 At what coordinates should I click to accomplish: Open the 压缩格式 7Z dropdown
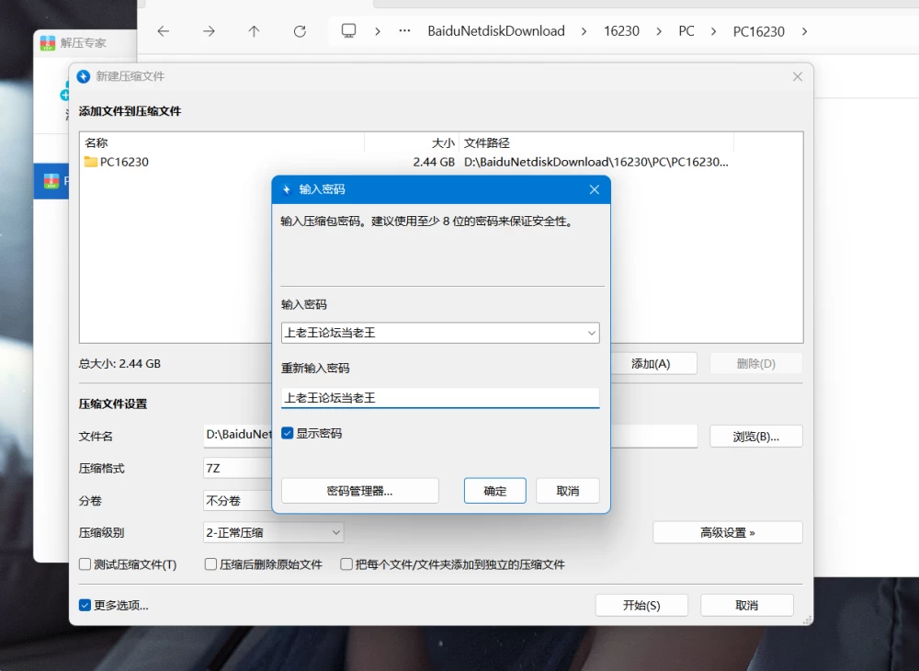click(x=238, y=468)
